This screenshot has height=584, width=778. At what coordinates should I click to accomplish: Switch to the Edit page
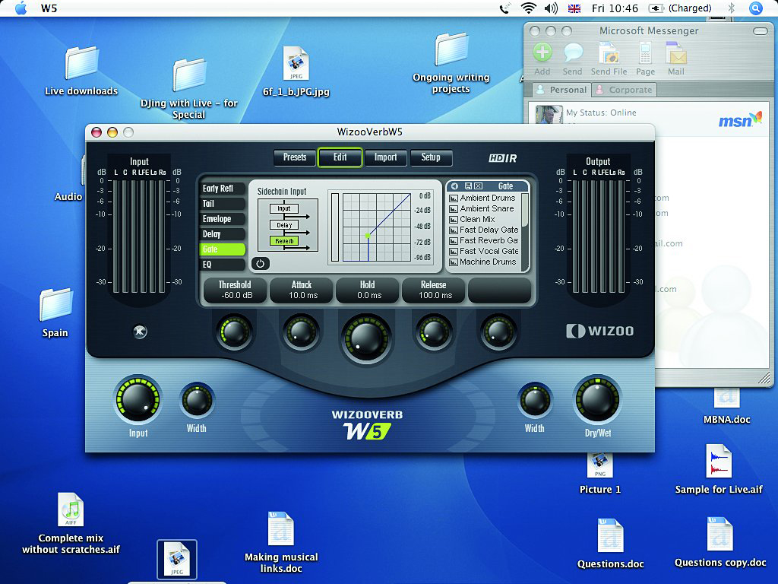(340, 157)
